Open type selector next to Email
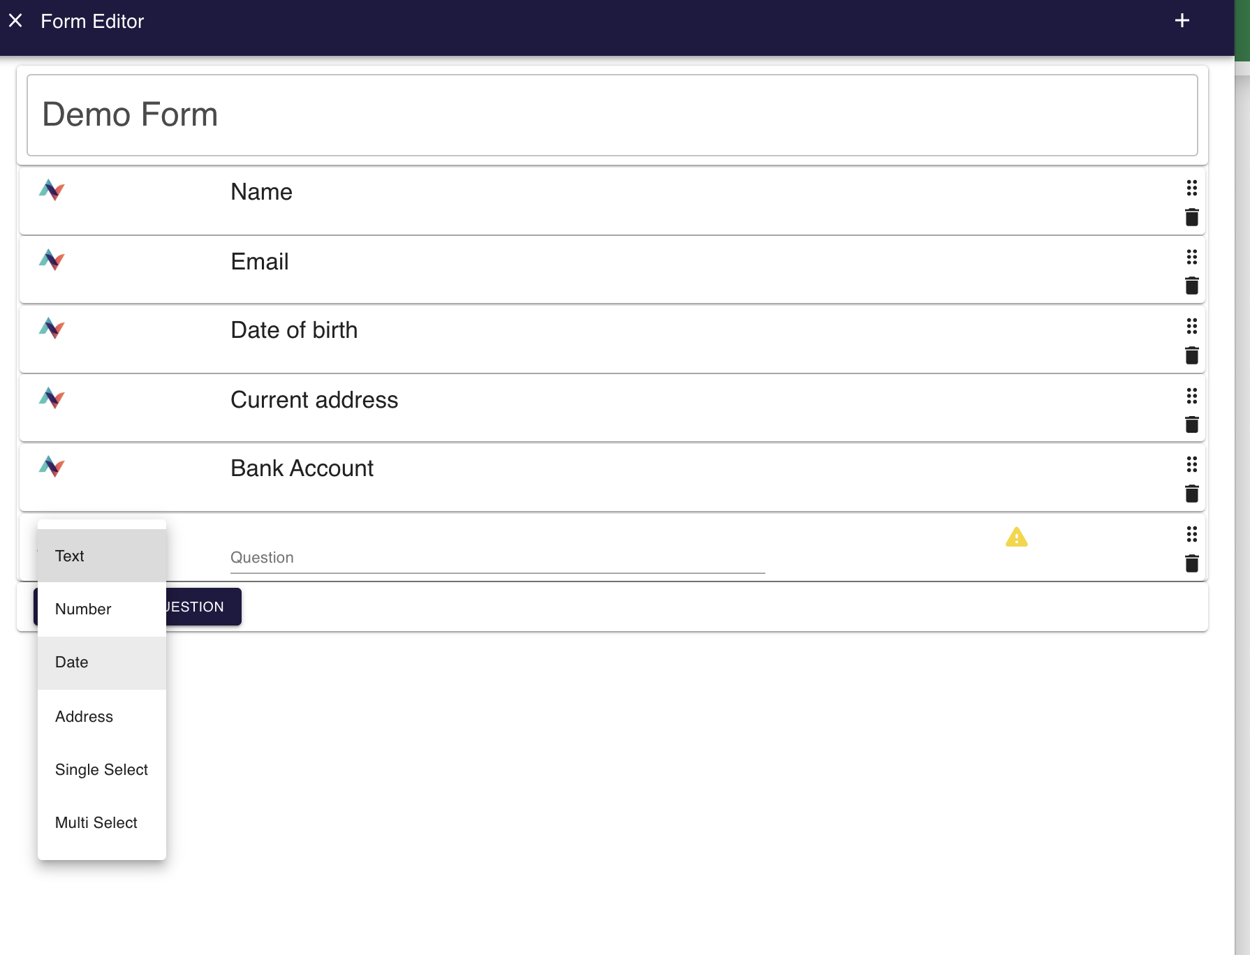 pos(52,260)
